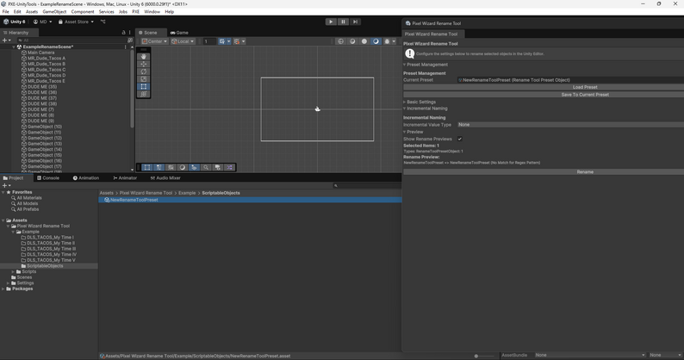
Task: Click the Project window search field icon
Action: click(335, 185)
